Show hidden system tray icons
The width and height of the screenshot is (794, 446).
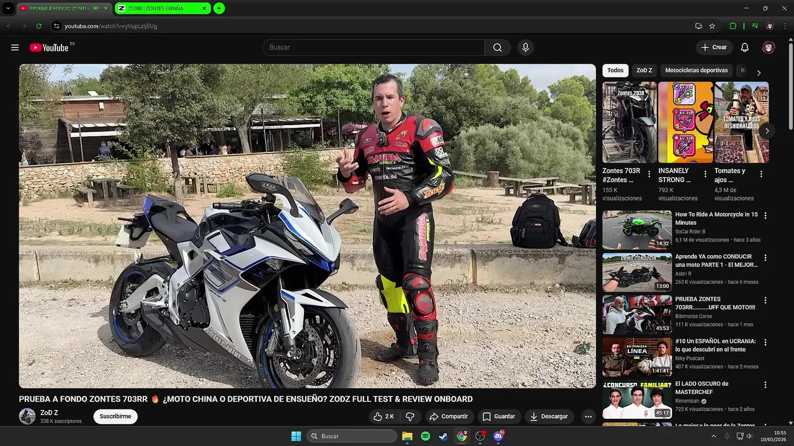(713, 436)
